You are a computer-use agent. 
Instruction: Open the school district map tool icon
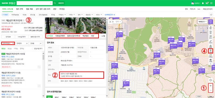(210, 28)
